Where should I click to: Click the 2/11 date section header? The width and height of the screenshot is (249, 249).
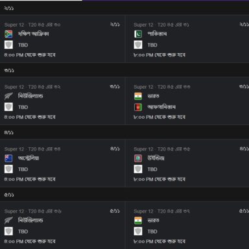point(124,8)
